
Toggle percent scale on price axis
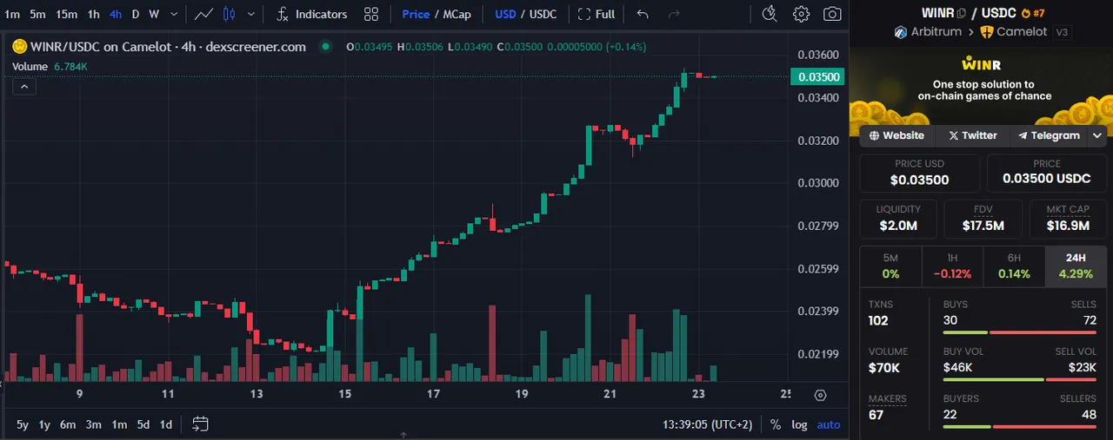pyautogui.click(x=776, y=424)
